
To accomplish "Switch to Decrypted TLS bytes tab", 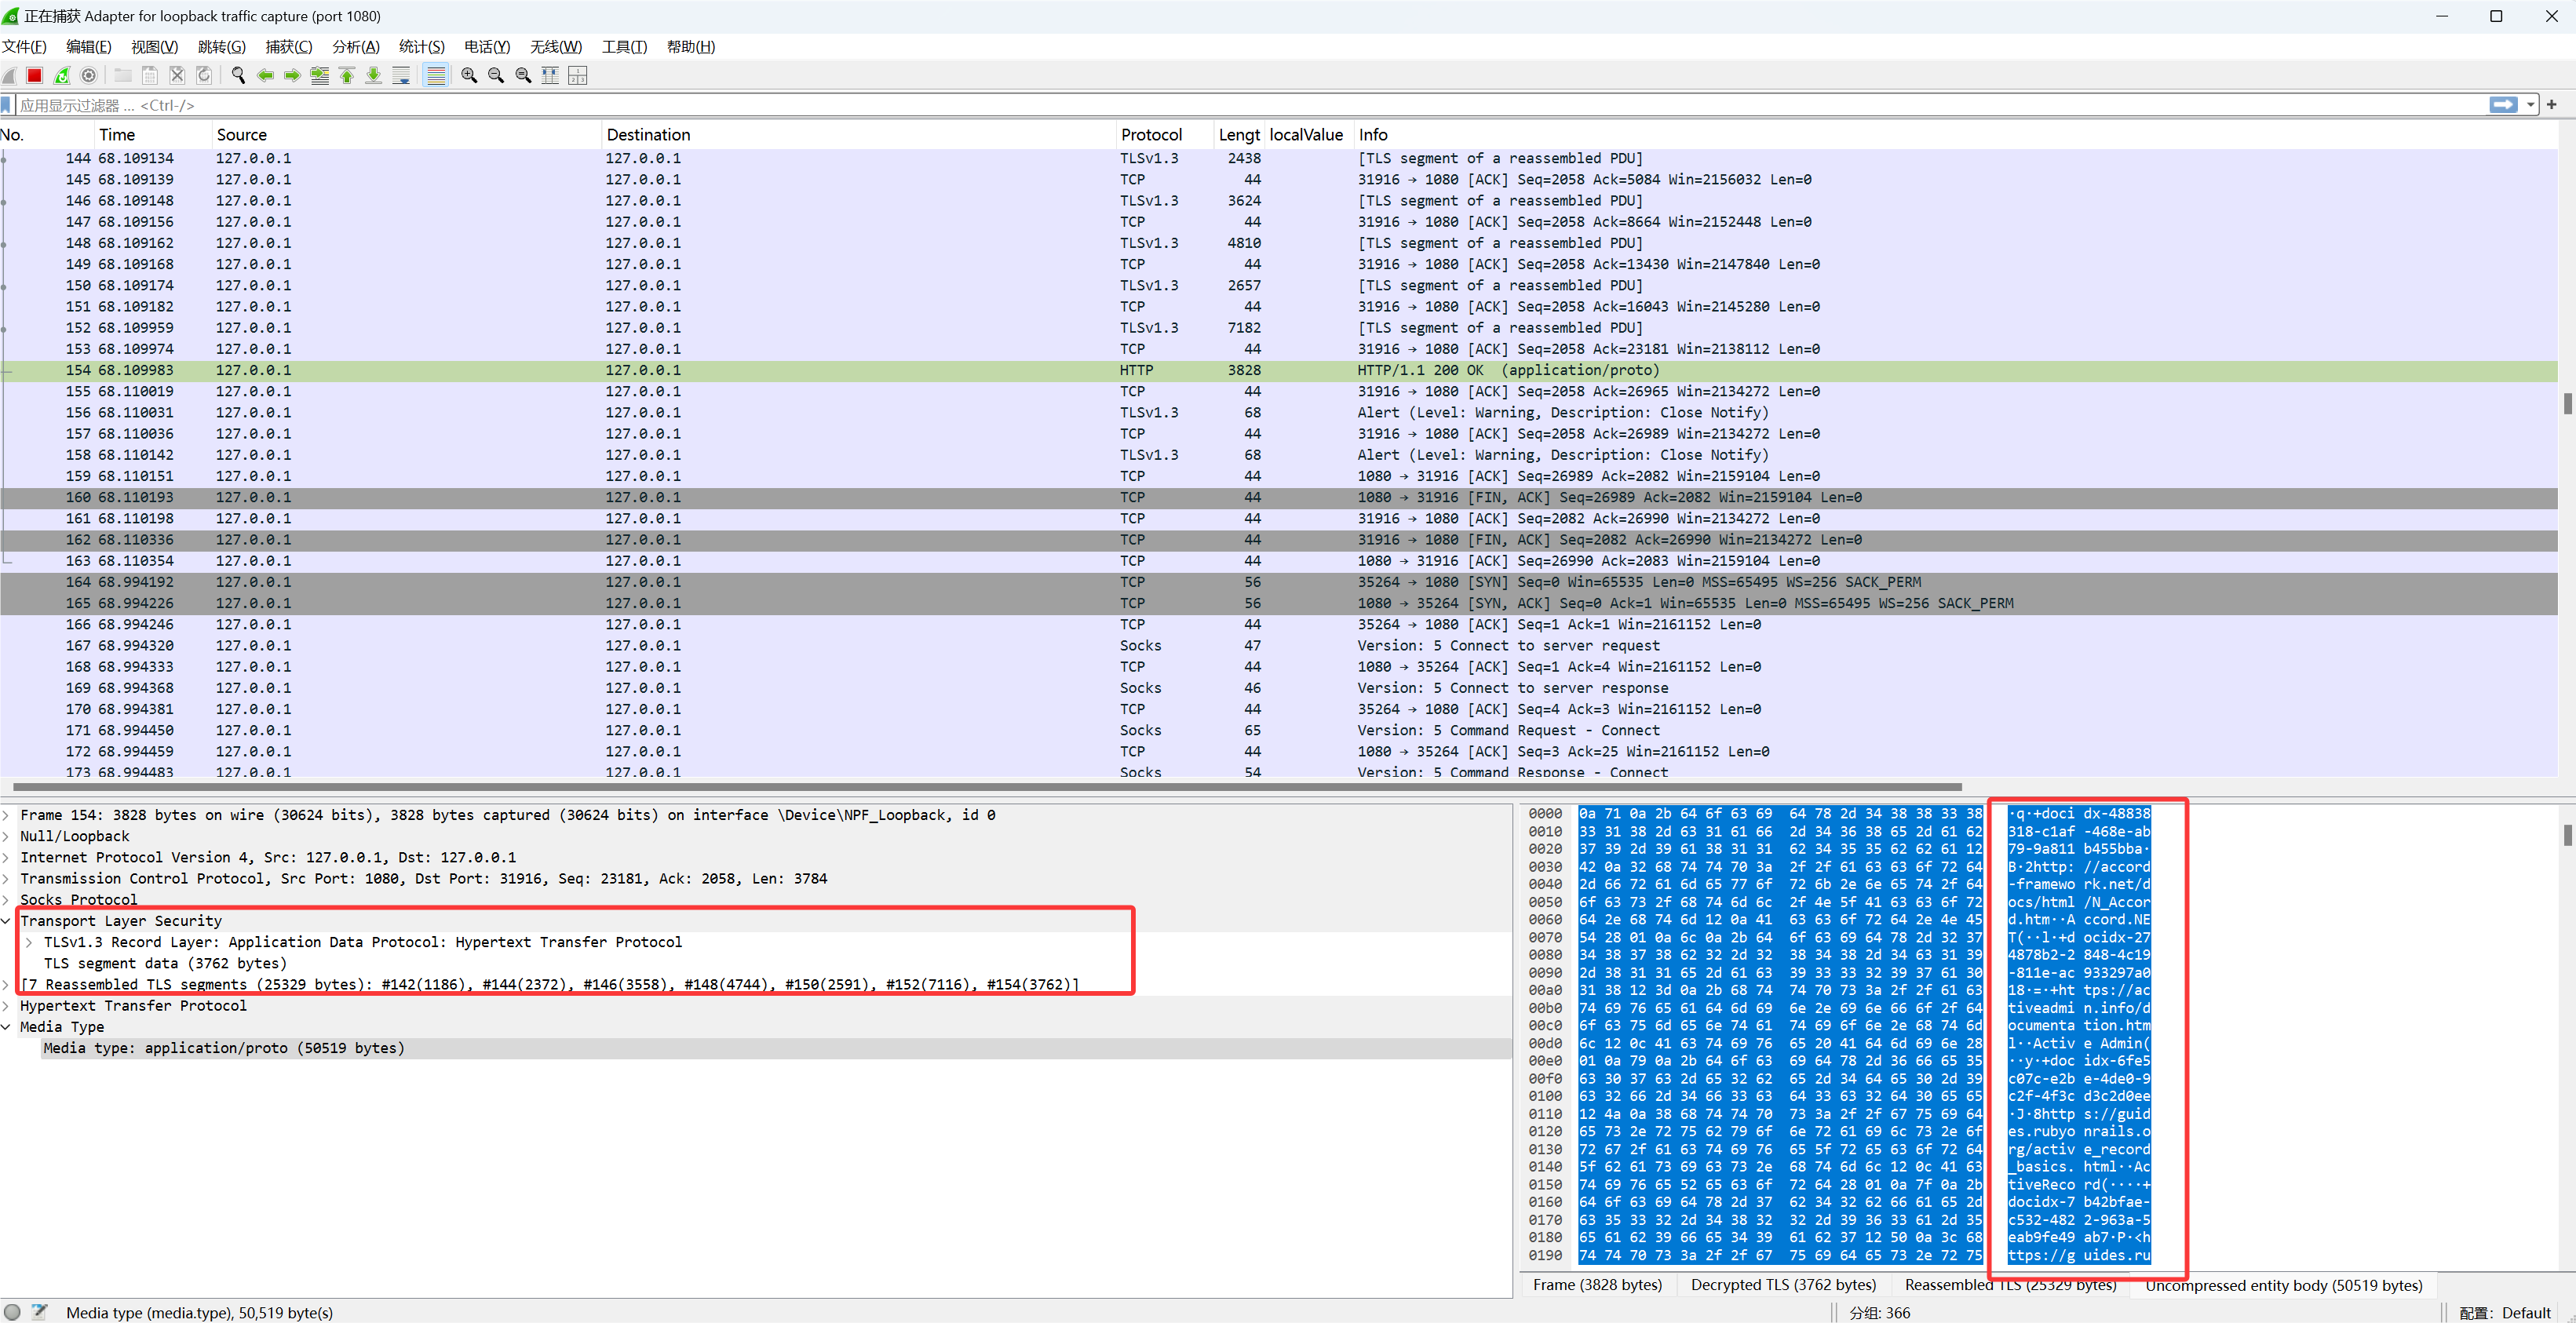I will (x=1783, y=1285).
